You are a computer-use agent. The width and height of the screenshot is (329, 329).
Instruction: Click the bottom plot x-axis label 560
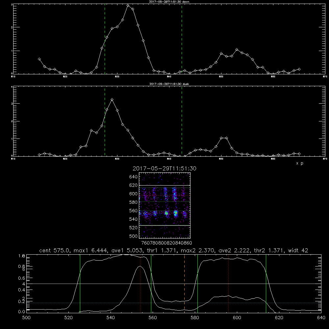coord(153,318)
